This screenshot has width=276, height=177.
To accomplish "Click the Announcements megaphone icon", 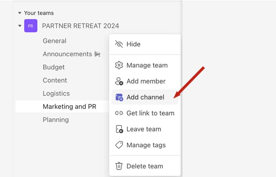I will [x=97, y=54].
